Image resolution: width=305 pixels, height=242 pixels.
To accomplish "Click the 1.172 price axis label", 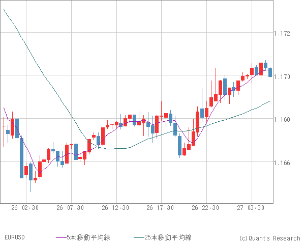I will [282, 34].
